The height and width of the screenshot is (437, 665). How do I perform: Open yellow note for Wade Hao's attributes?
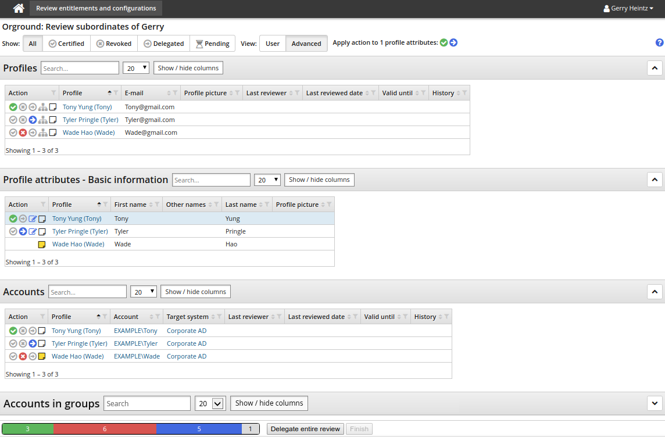[x=42, y=244]
